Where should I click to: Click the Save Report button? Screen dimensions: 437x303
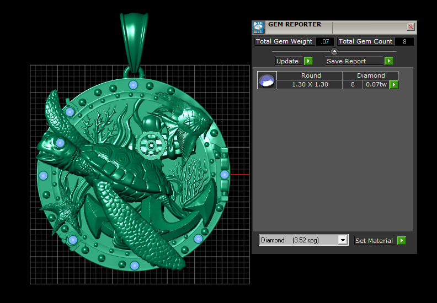354,61
